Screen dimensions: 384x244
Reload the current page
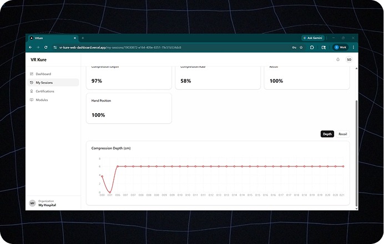coord(46,48)
